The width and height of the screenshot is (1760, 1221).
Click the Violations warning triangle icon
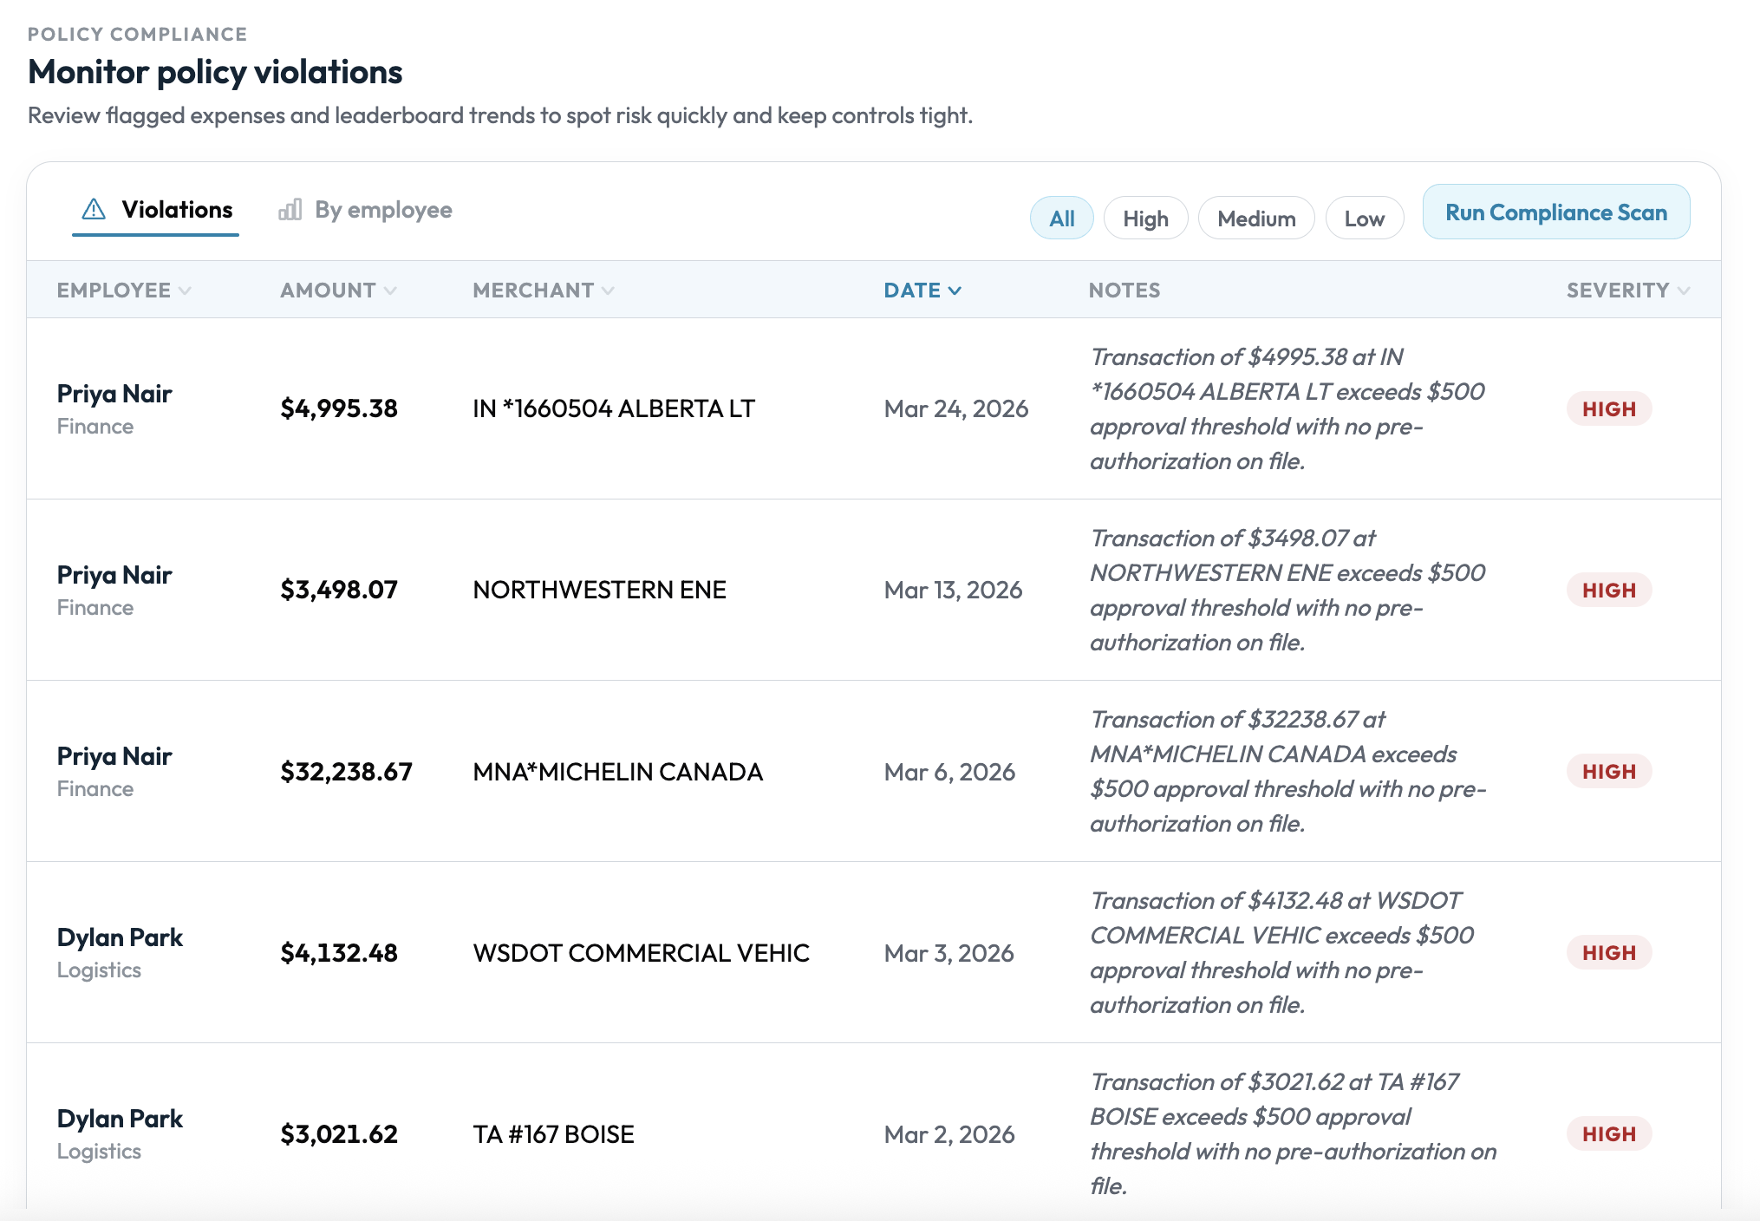point(94,210)
